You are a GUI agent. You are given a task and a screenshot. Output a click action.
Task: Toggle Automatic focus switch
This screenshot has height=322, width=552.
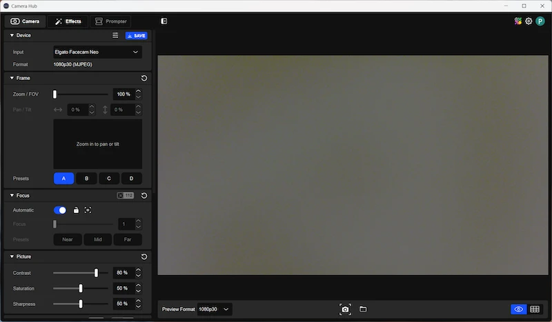(x=60, y=210)
